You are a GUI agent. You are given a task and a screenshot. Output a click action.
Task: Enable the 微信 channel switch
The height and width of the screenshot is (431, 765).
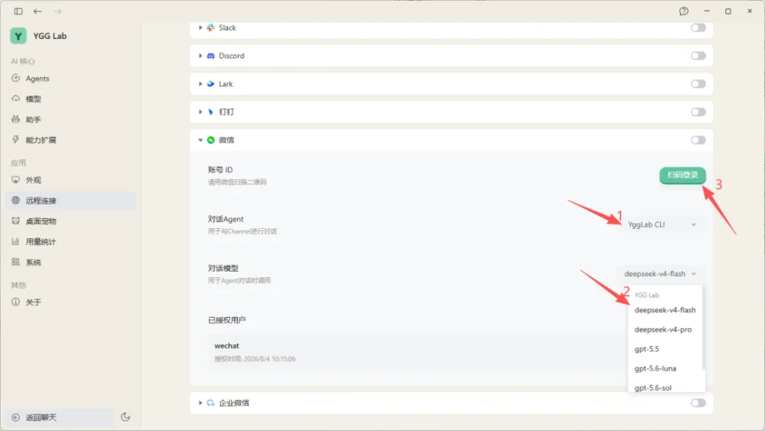pyautogui.click(x=698, y=140)
